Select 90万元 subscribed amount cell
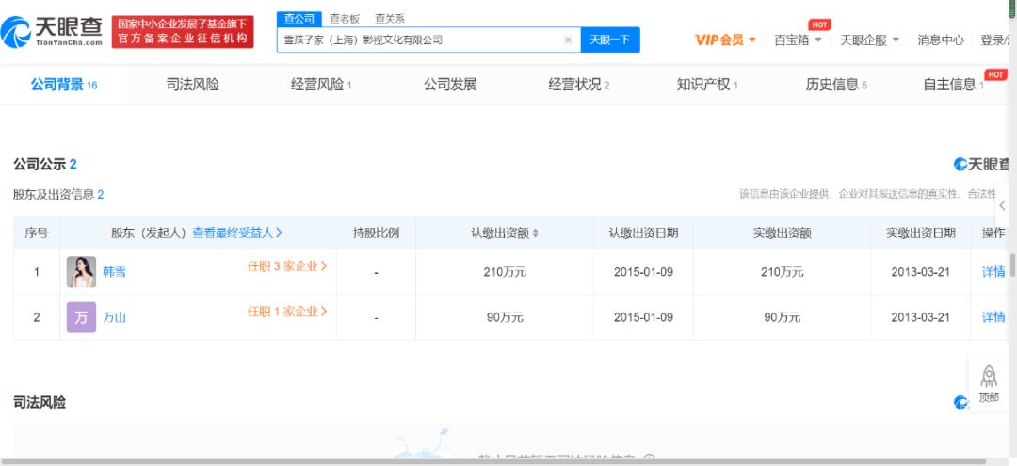Image resolution: width=1017 pixels, height=466 pixels. (x=505, y=317)
